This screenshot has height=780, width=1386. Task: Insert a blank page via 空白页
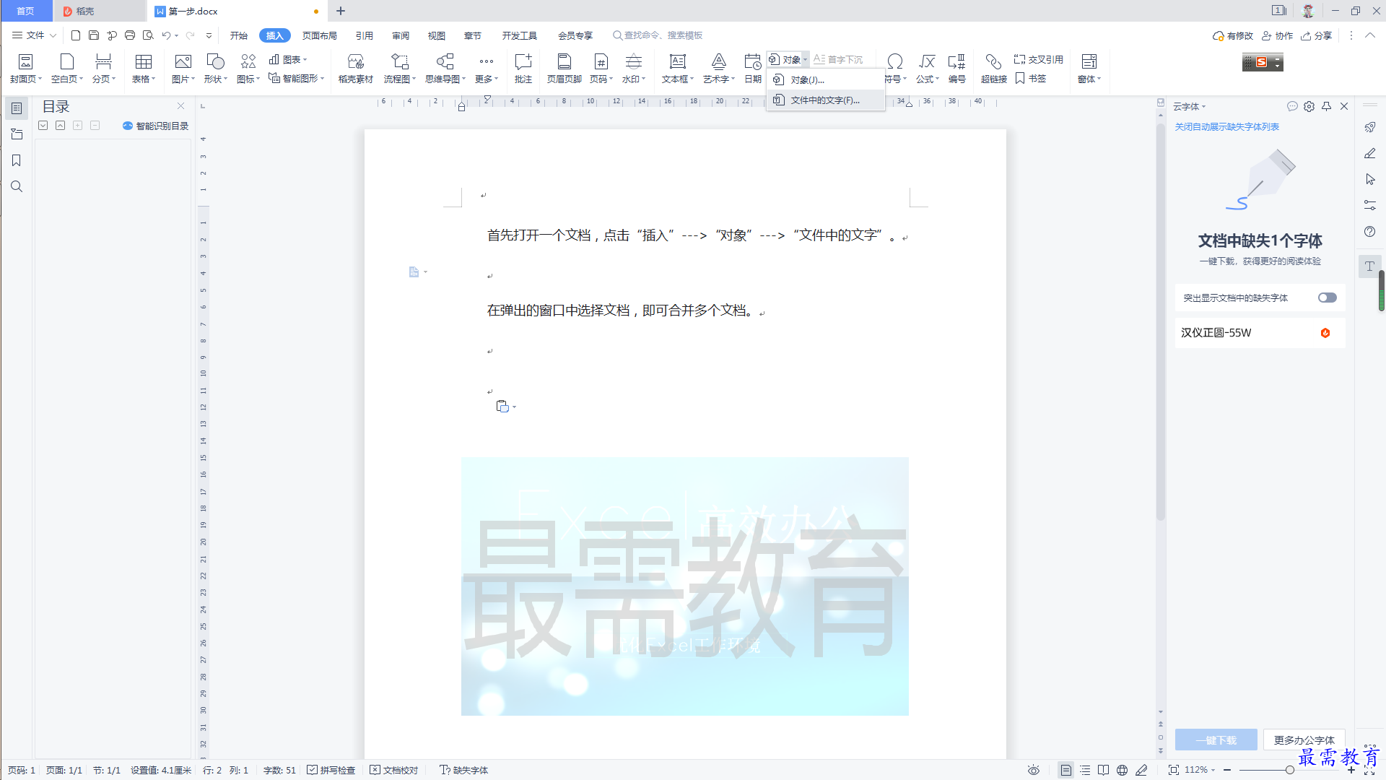pos(66,69)
